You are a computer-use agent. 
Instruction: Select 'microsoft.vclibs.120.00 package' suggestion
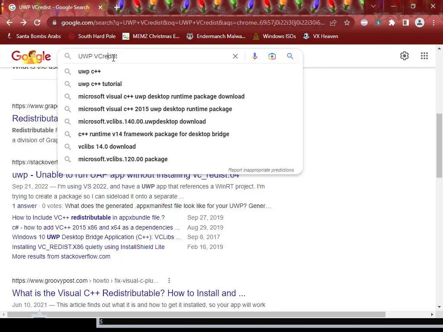pos(180,159)
